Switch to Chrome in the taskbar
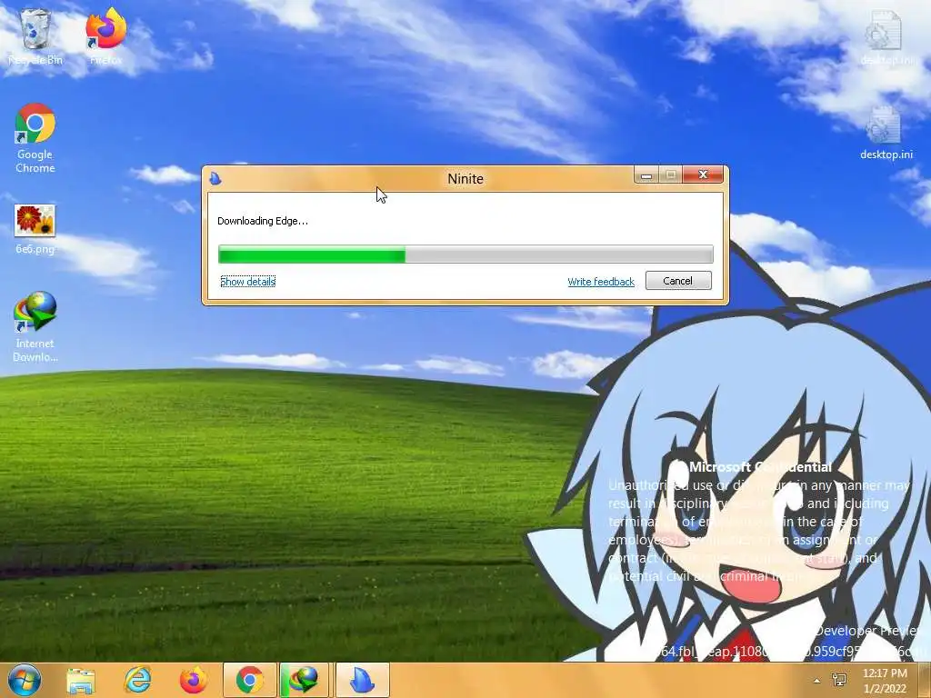 click(249, 680)
